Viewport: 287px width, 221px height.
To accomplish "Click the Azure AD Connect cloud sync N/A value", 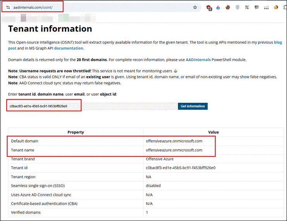I will point(149,195).
